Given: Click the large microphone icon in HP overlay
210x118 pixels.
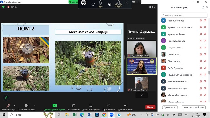Looking at the screenshot, I should 119,4.
